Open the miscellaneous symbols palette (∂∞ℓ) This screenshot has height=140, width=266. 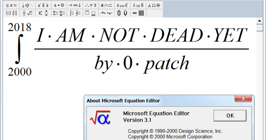tap(122, 6)
